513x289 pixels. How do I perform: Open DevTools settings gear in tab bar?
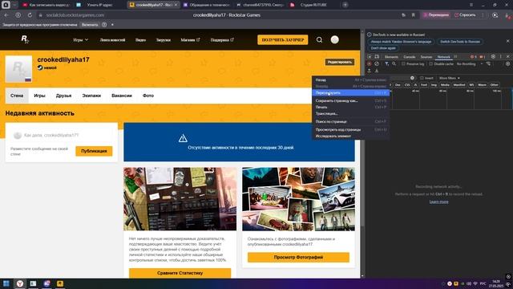coord(493,57)
